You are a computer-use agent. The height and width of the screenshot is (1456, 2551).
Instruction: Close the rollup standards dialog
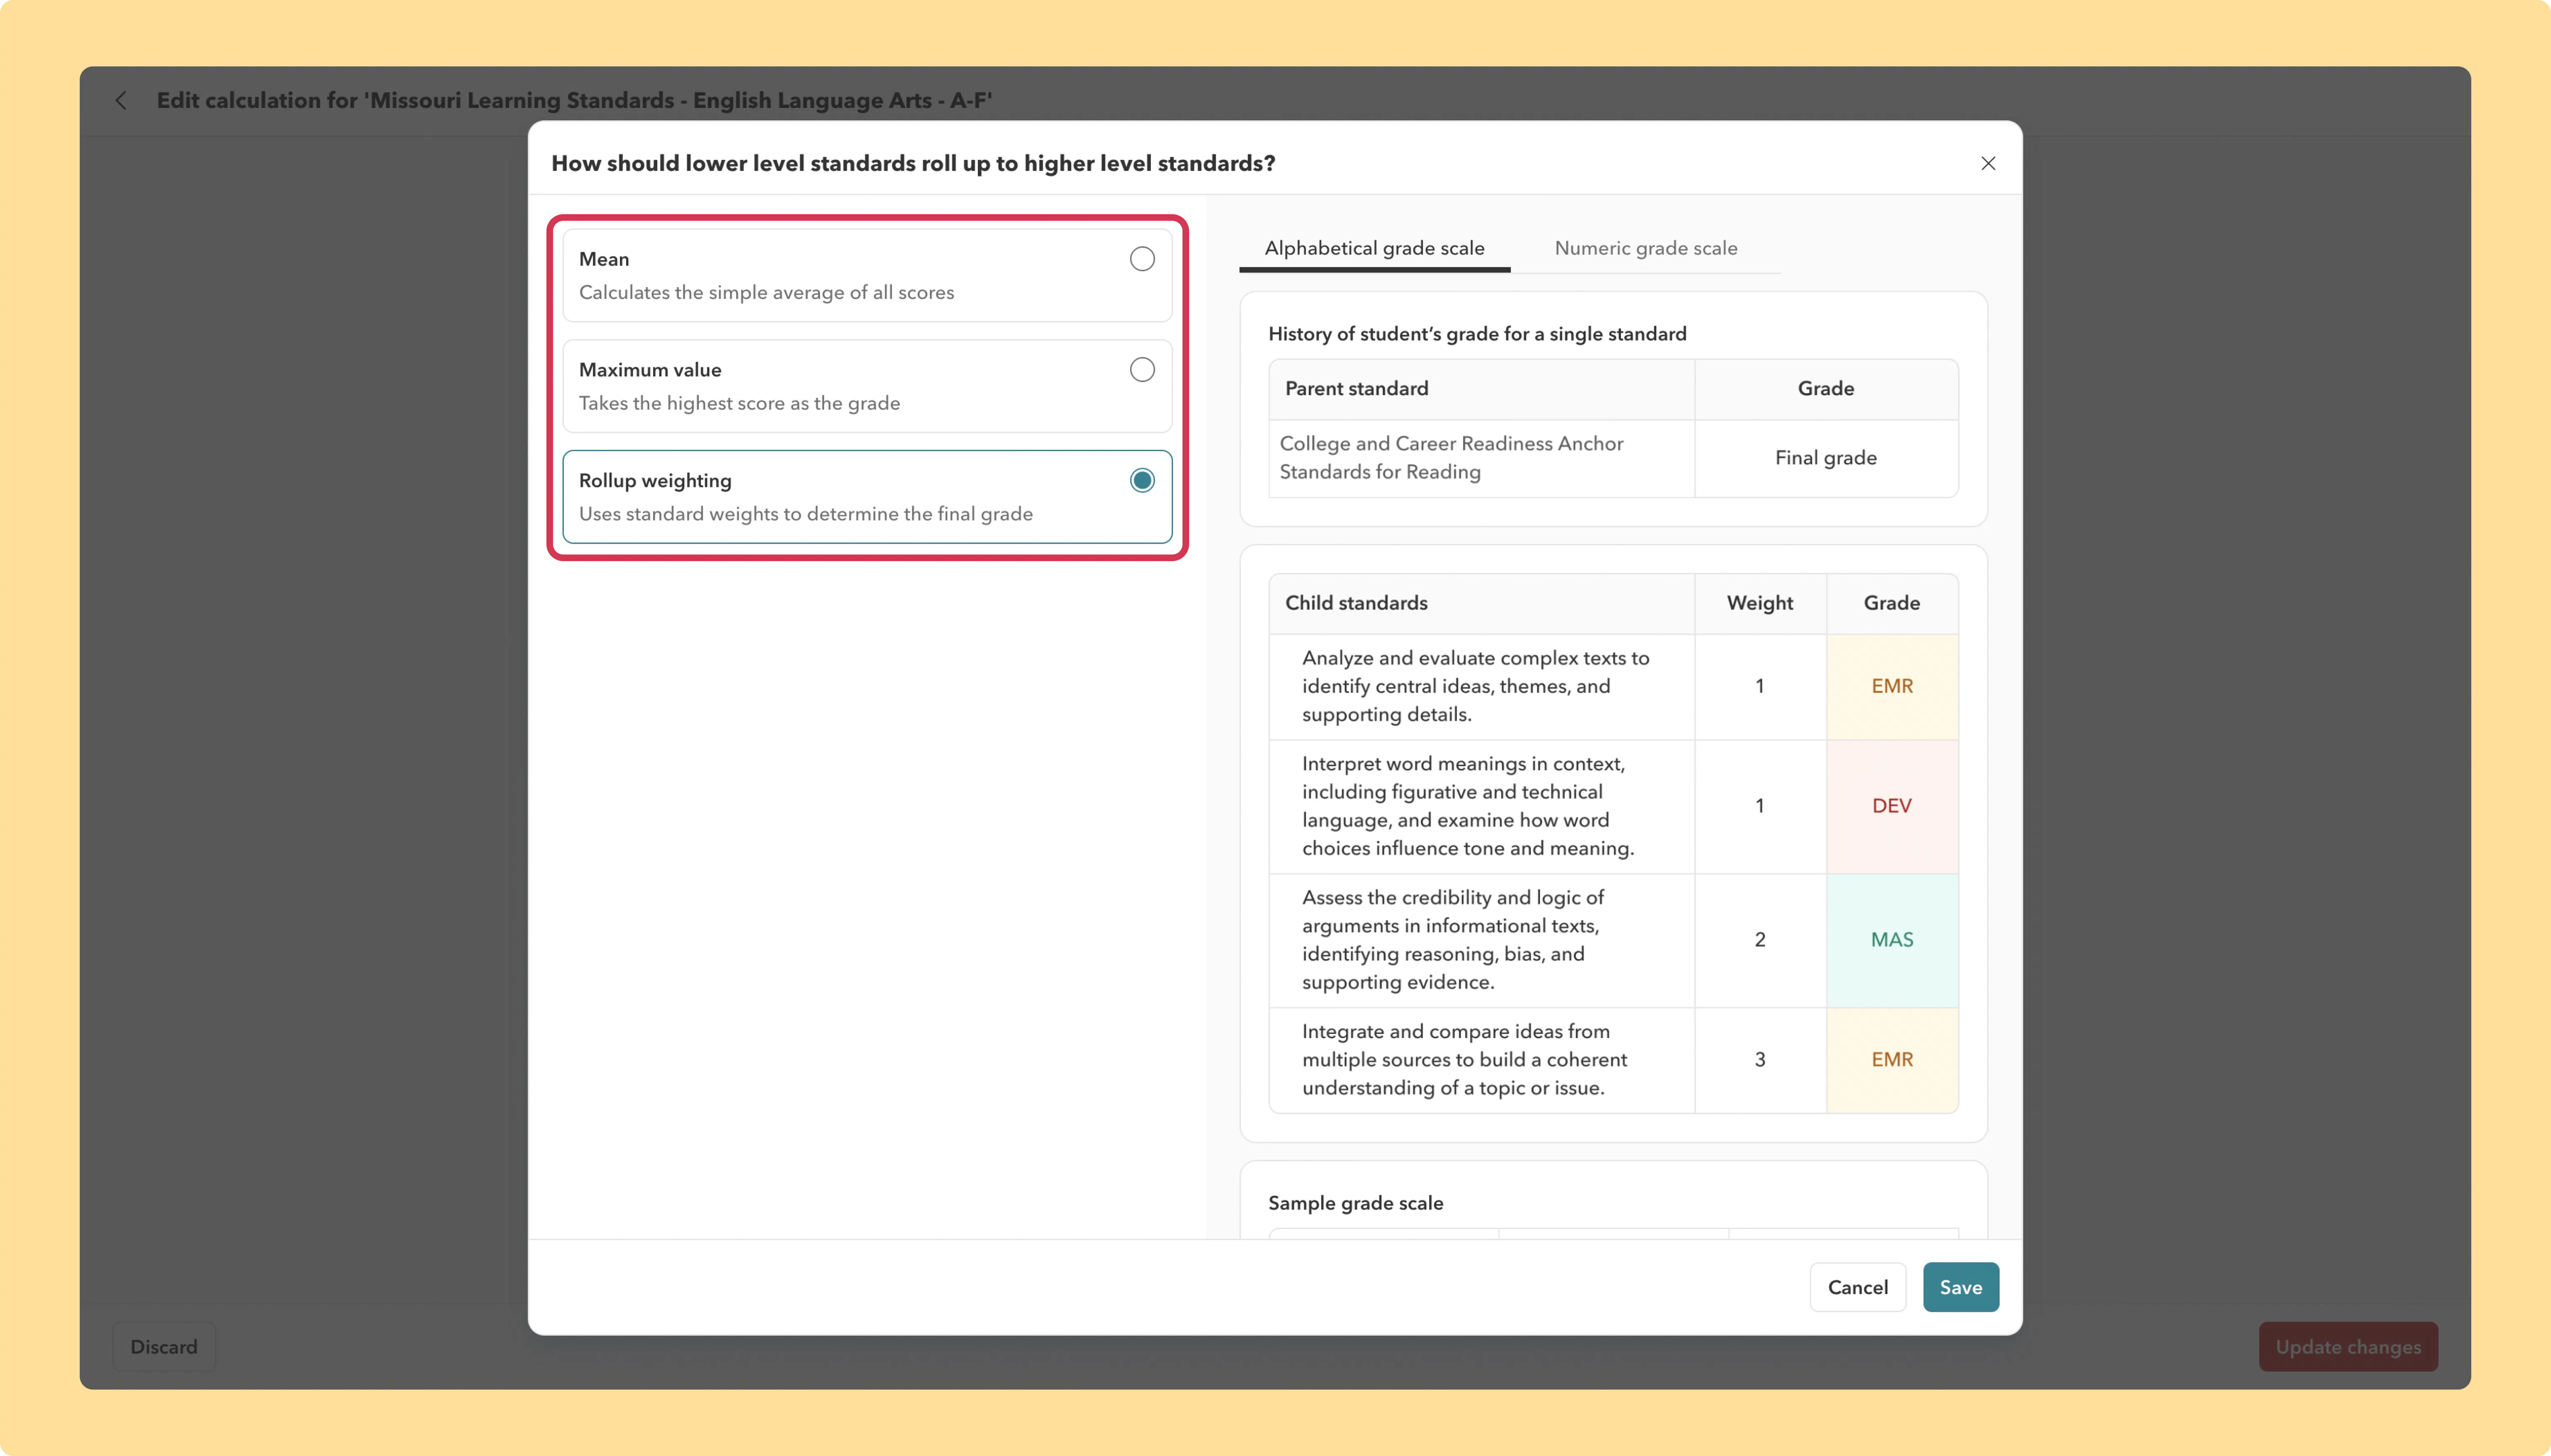click(1988, 163)
